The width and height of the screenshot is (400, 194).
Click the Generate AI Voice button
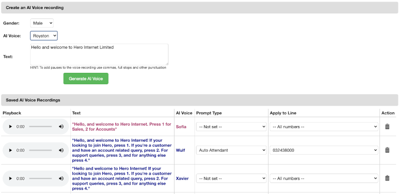[x=86, y=79]
